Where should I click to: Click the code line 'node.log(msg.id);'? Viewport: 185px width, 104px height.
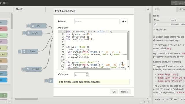(79, 49)
